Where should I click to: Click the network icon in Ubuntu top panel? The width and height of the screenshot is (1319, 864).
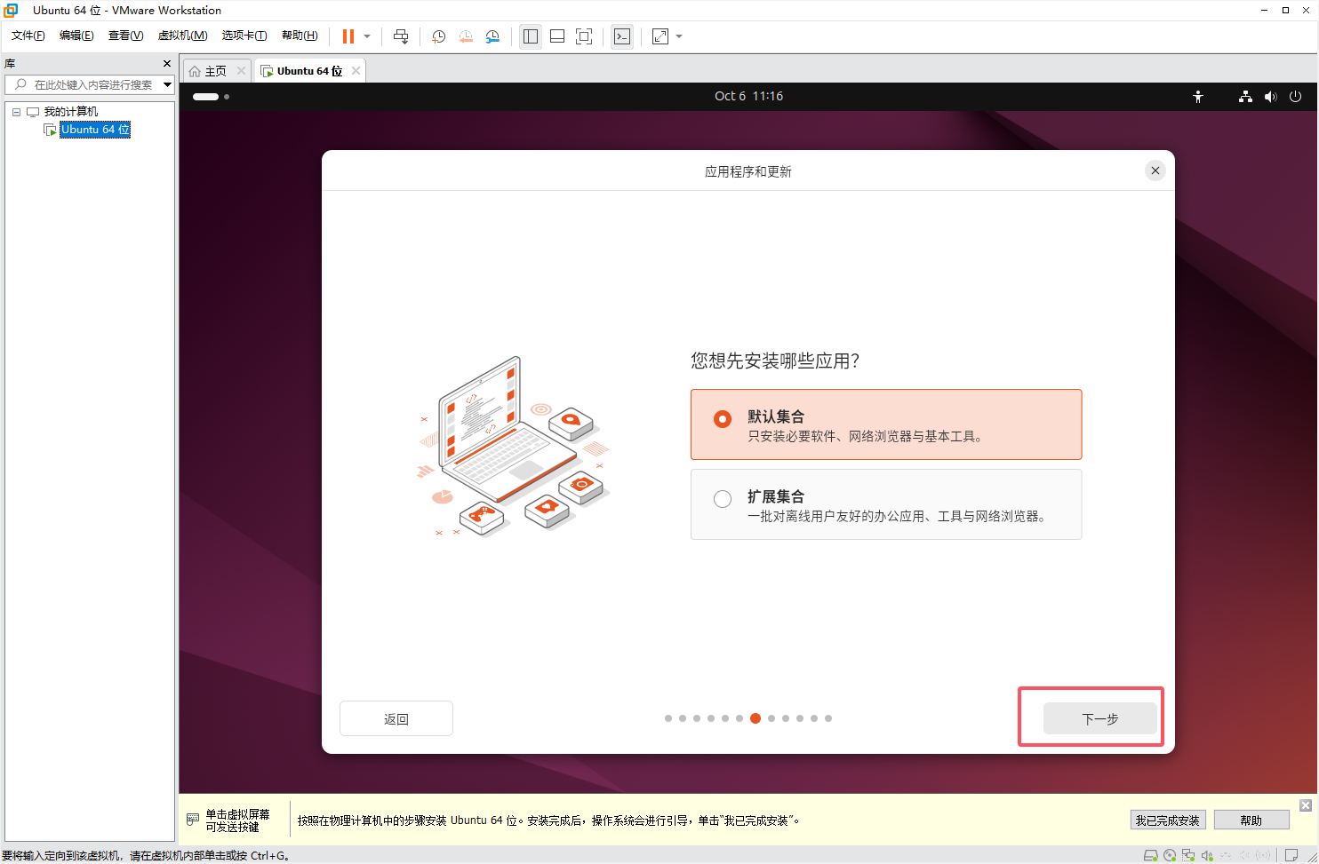[x=1245, y=97]
